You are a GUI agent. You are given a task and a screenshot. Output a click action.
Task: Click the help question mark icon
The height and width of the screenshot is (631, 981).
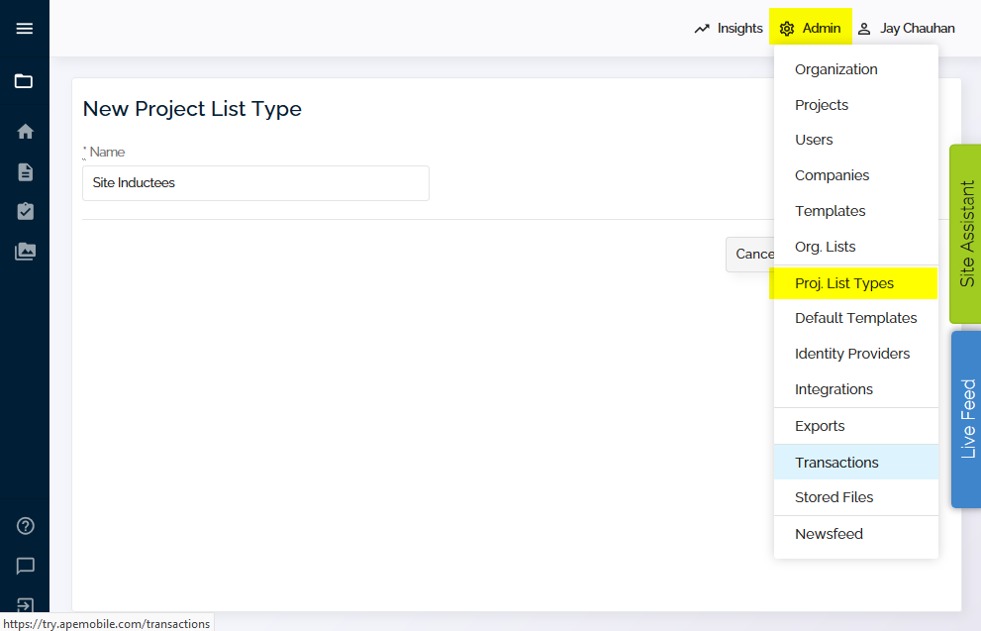(x=25, y=526)
